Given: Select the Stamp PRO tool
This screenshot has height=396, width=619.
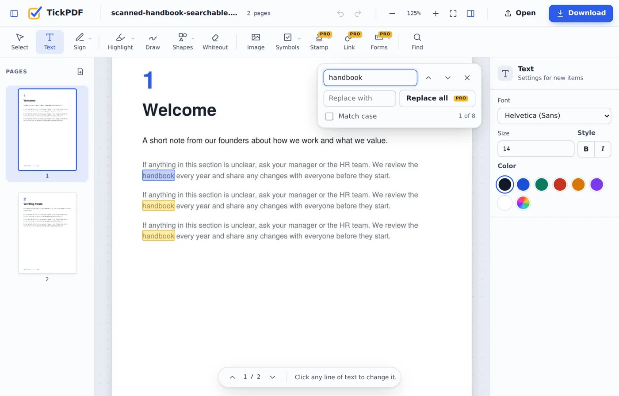Looking at the screenshot, I should 319,42.
